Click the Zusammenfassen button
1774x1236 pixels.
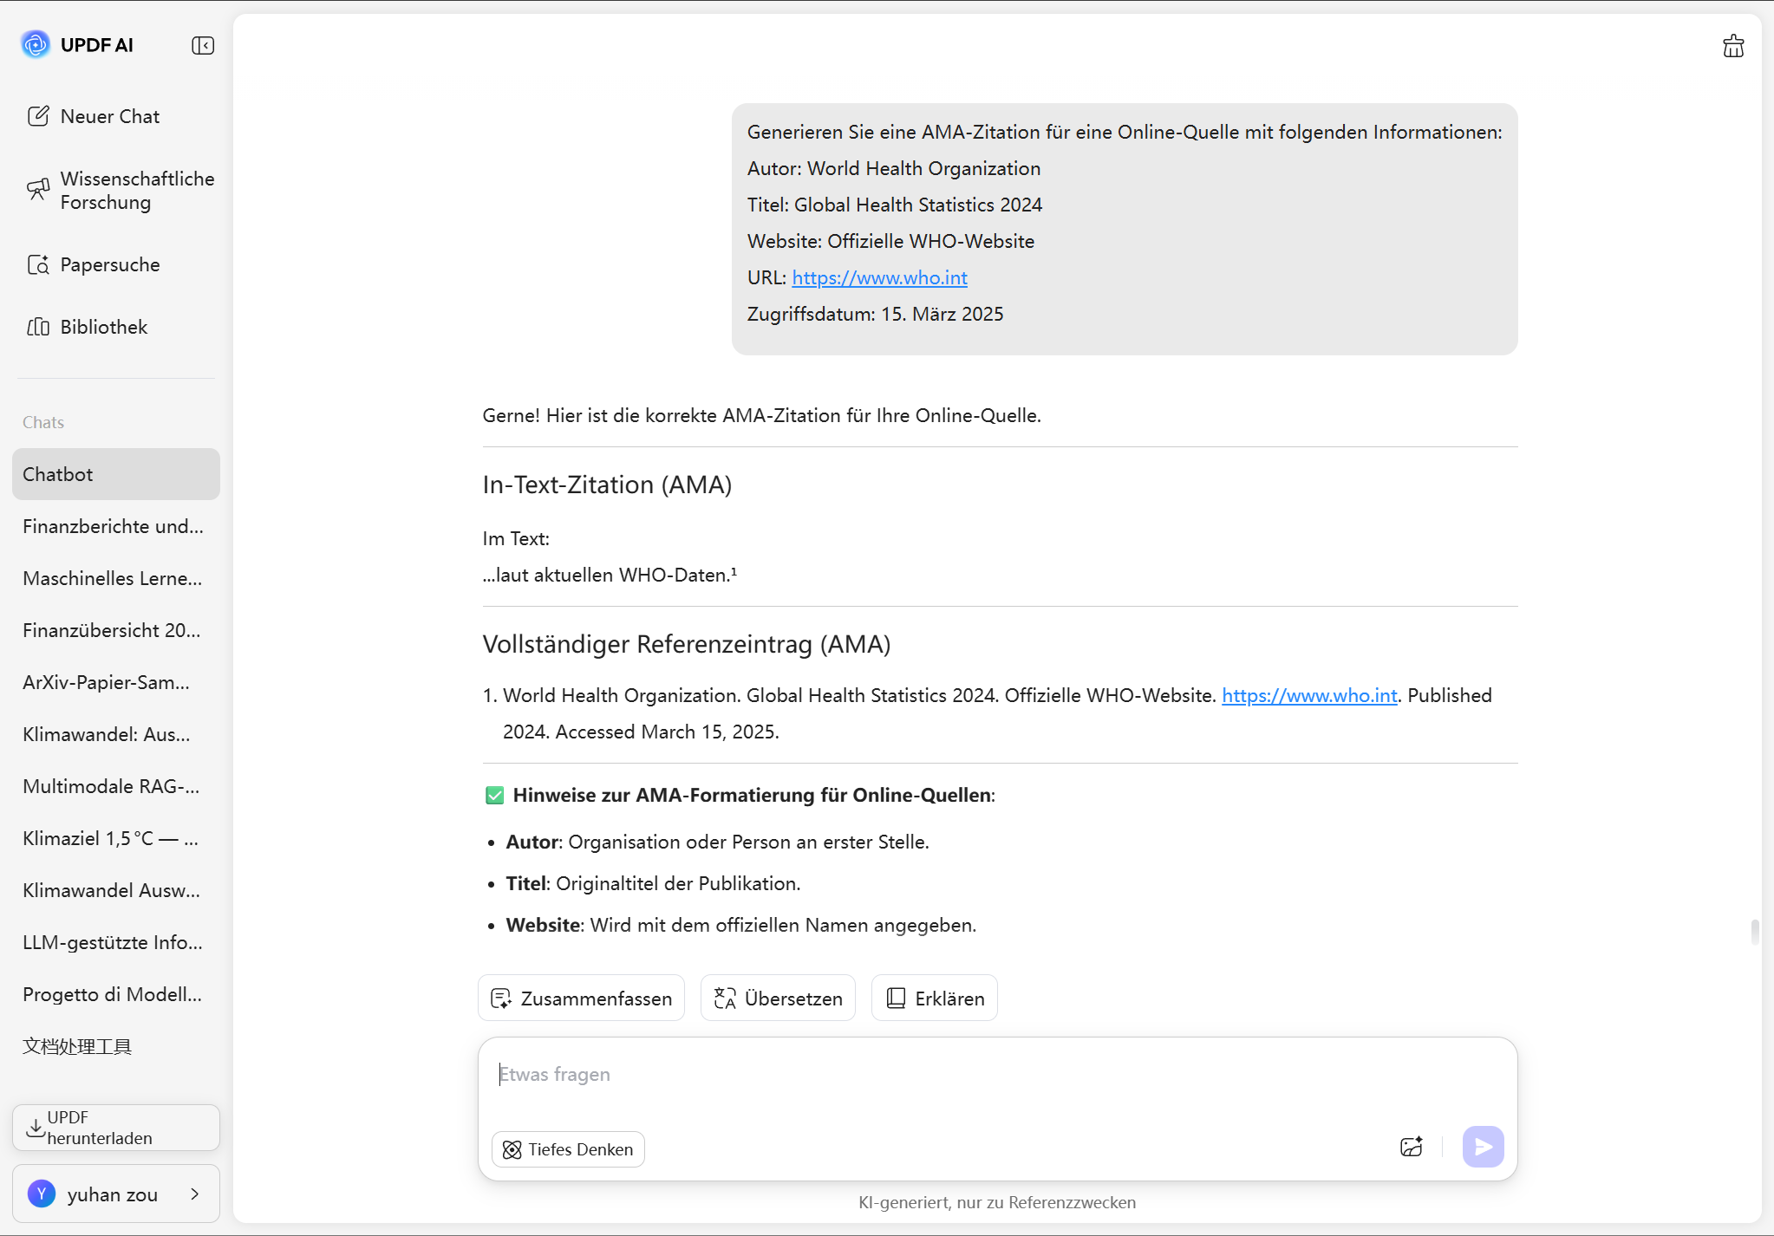[x=581, y=999]
